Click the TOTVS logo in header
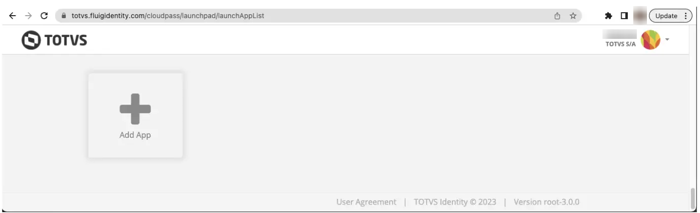The image size is (700, 213). pyautogui.click(x=55, y=40)
